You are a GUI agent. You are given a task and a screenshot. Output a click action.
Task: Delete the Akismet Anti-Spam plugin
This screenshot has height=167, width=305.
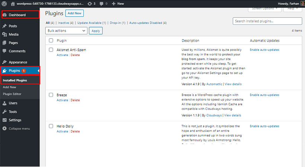tap(75, 55)
